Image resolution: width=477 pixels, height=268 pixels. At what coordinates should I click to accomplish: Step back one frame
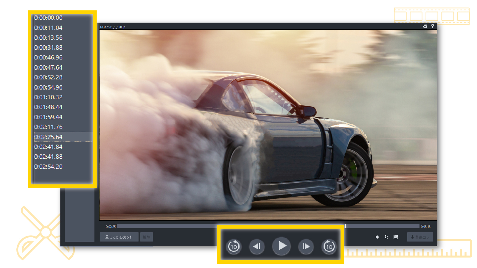257,246
